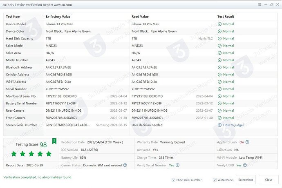
Task: Click the Device Color Normal check icon
Action: point(219,31)
